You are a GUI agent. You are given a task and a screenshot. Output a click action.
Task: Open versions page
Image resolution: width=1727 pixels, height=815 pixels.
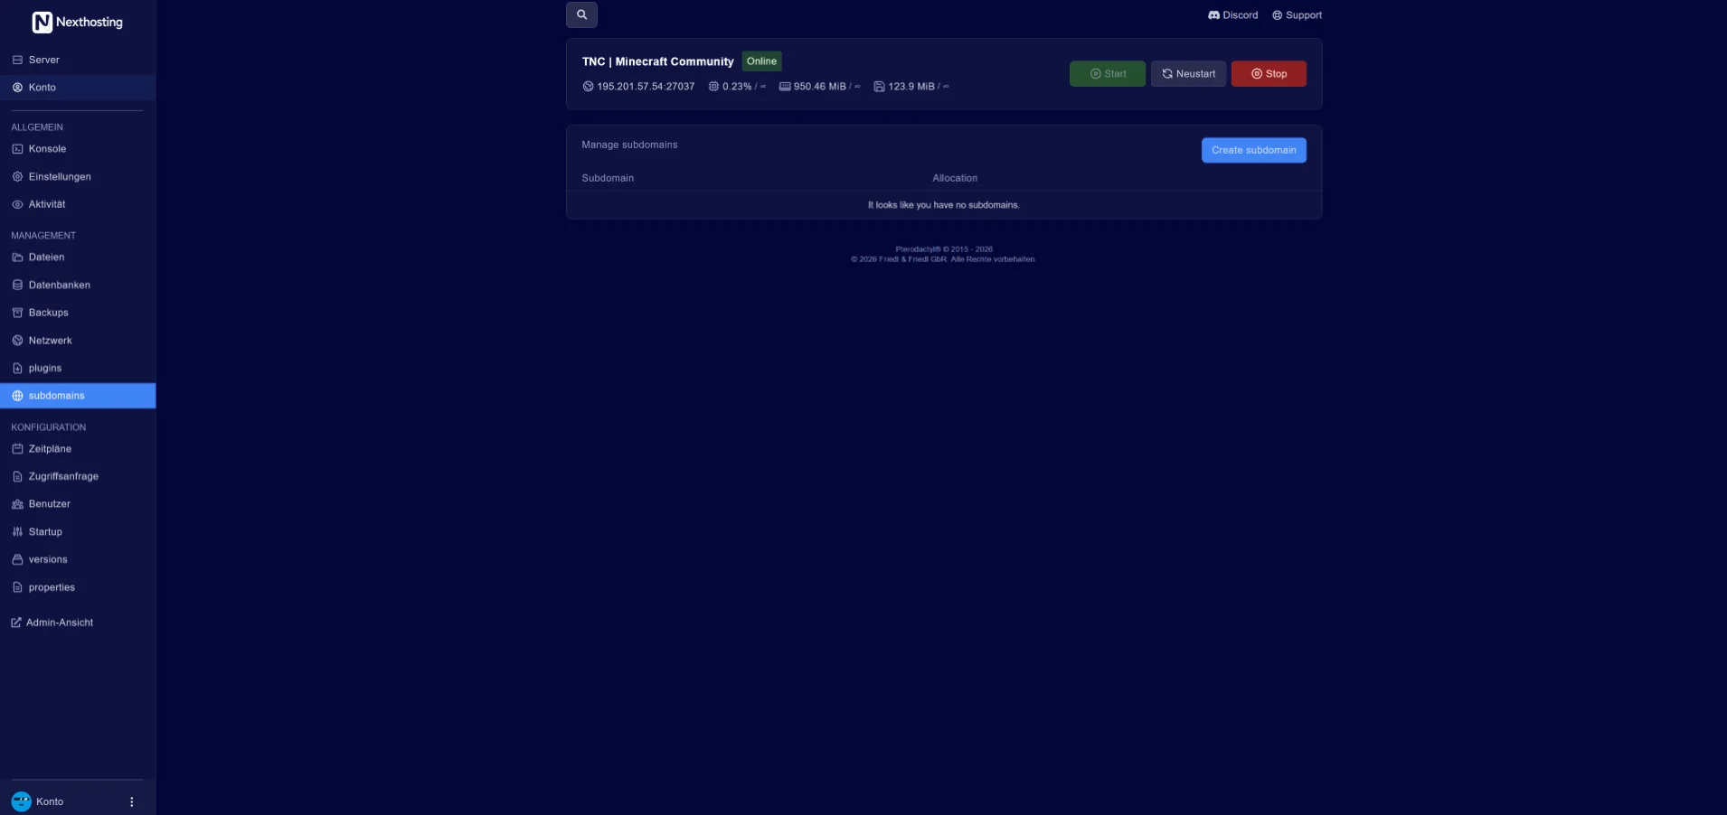[78, 559]
